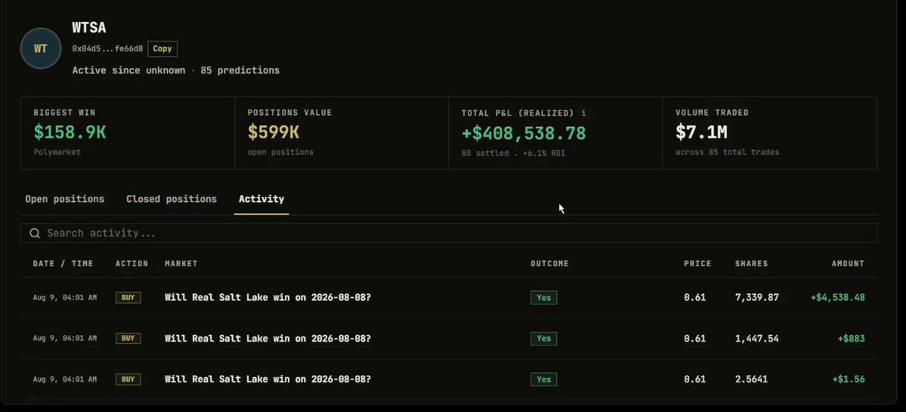Click the PRICE column header

(x=697, y=264)
